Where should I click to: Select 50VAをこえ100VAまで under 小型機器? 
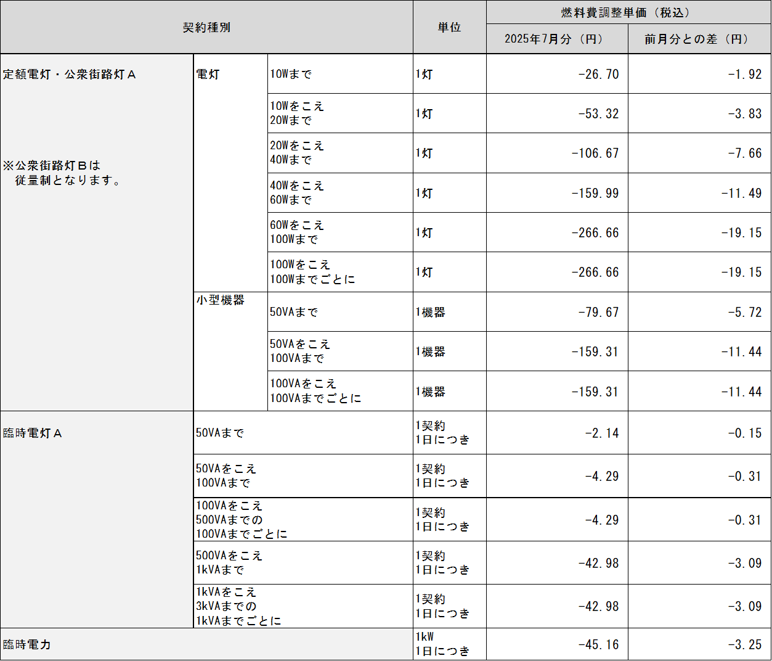(300, 351)
